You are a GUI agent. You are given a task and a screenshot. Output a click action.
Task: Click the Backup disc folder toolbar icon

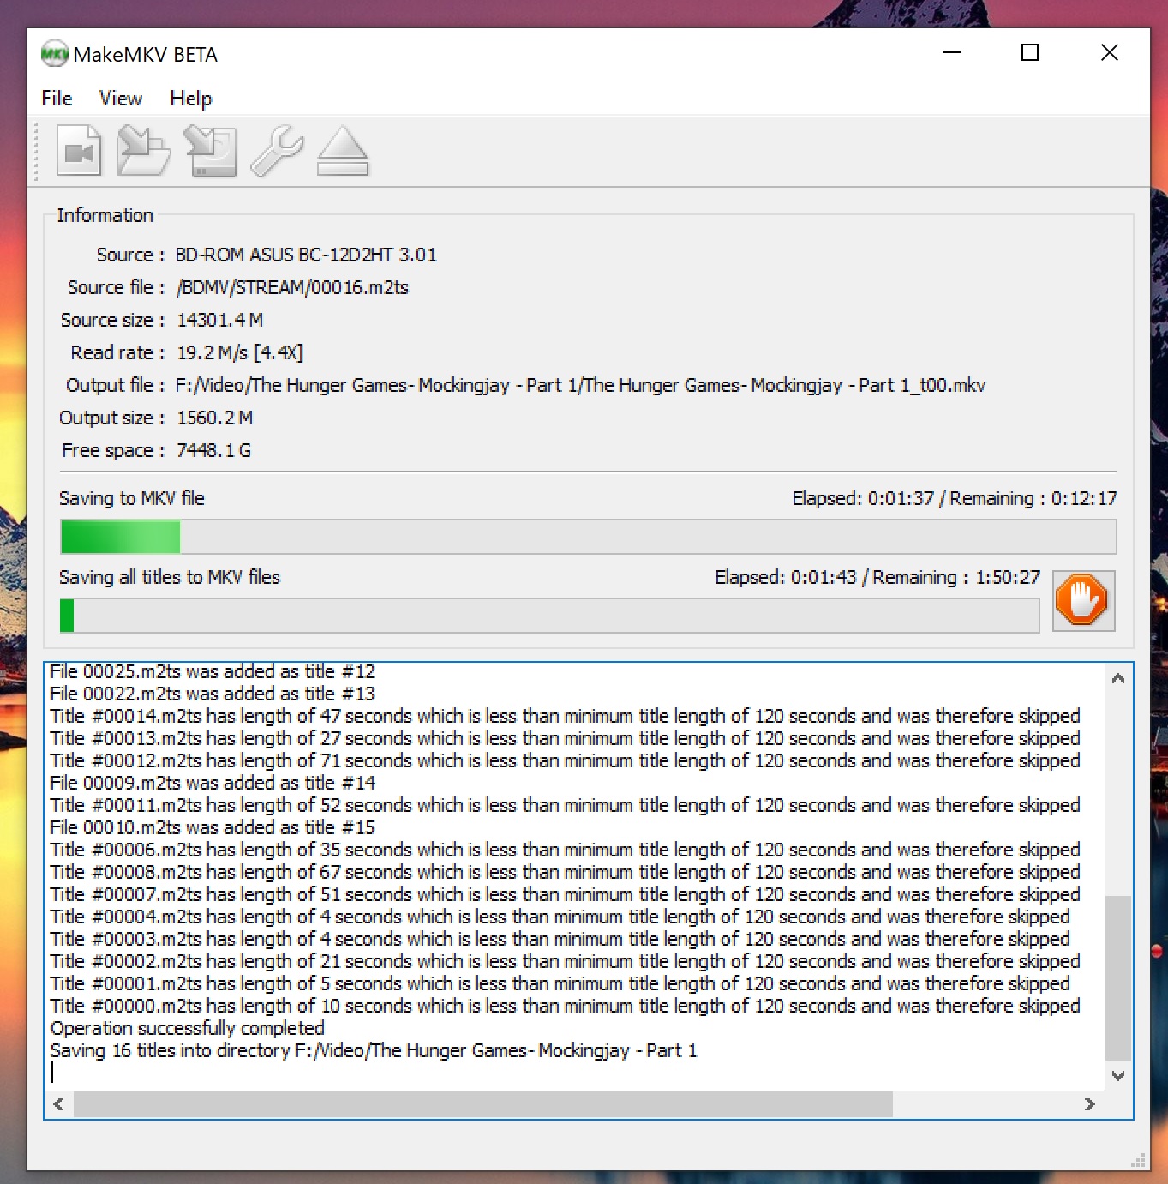point(143,151)
